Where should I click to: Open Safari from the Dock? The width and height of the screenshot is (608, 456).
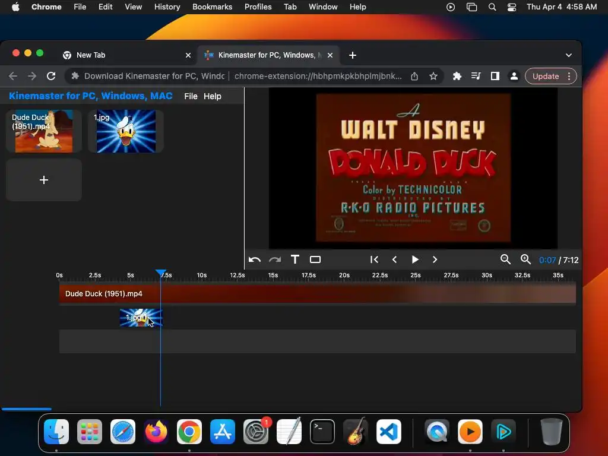123,432
